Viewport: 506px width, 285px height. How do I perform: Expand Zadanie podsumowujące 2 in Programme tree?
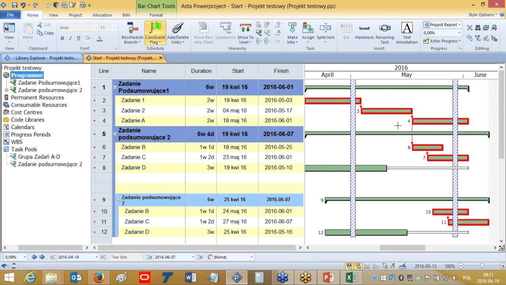pyautogui.click(x=6, y=90)
